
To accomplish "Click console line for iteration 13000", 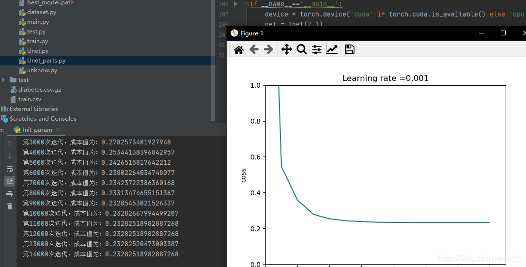I will pyautogui.click(x=101, y=244).
